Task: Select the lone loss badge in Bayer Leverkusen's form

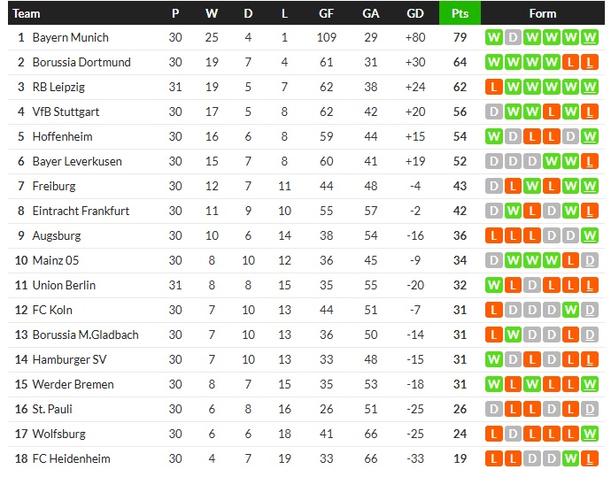Action: pos(591,161)
